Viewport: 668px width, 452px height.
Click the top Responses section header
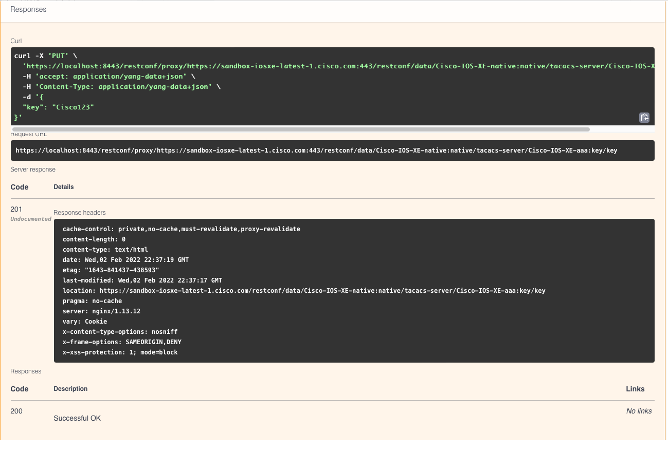click(28, 9)
